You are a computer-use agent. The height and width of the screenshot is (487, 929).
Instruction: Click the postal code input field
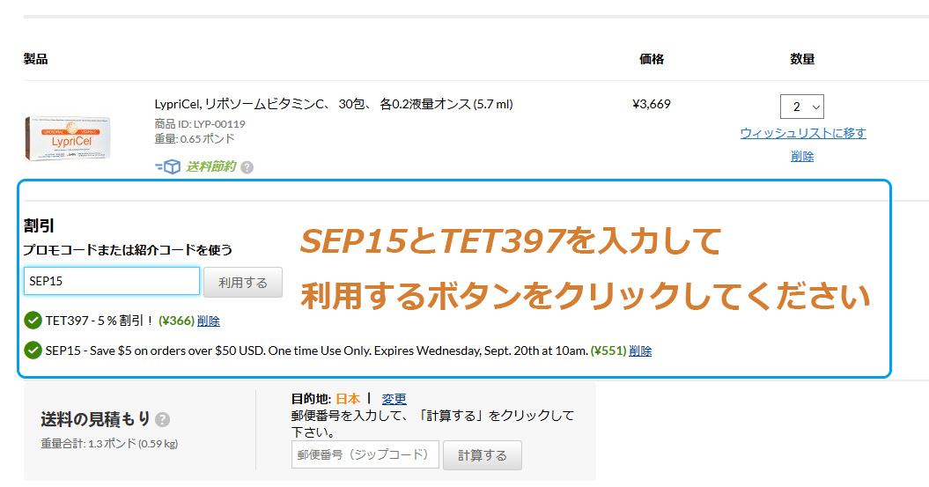pos(365,455)
